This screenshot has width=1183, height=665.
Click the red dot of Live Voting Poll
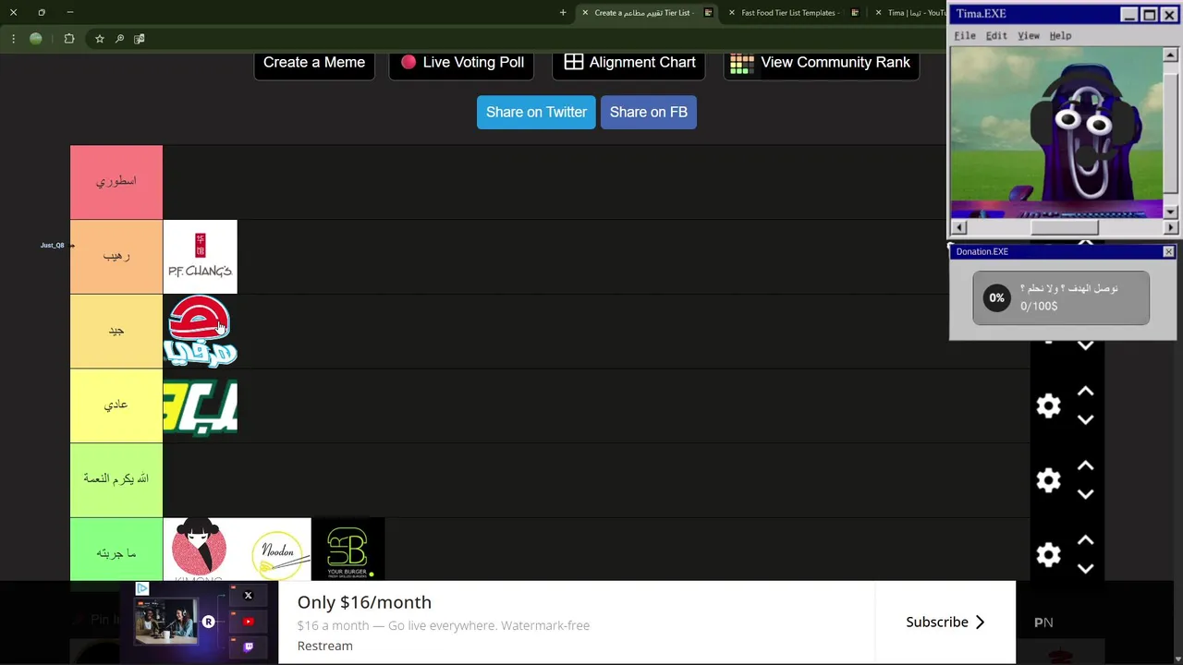point(409,62)
